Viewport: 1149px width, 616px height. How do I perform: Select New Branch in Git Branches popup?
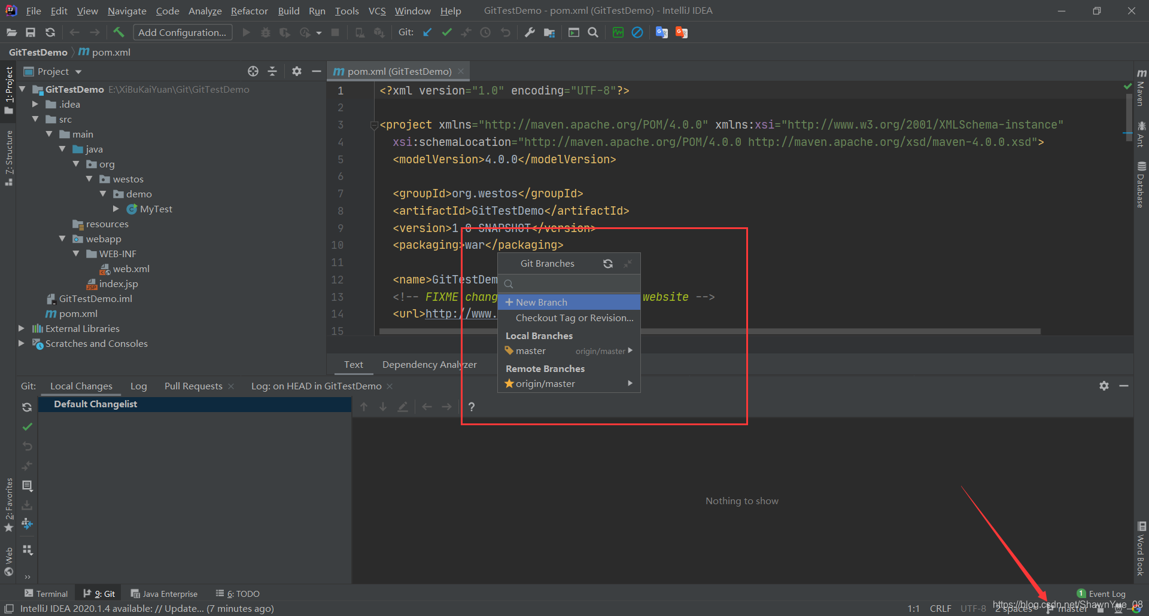click(569, 302)
